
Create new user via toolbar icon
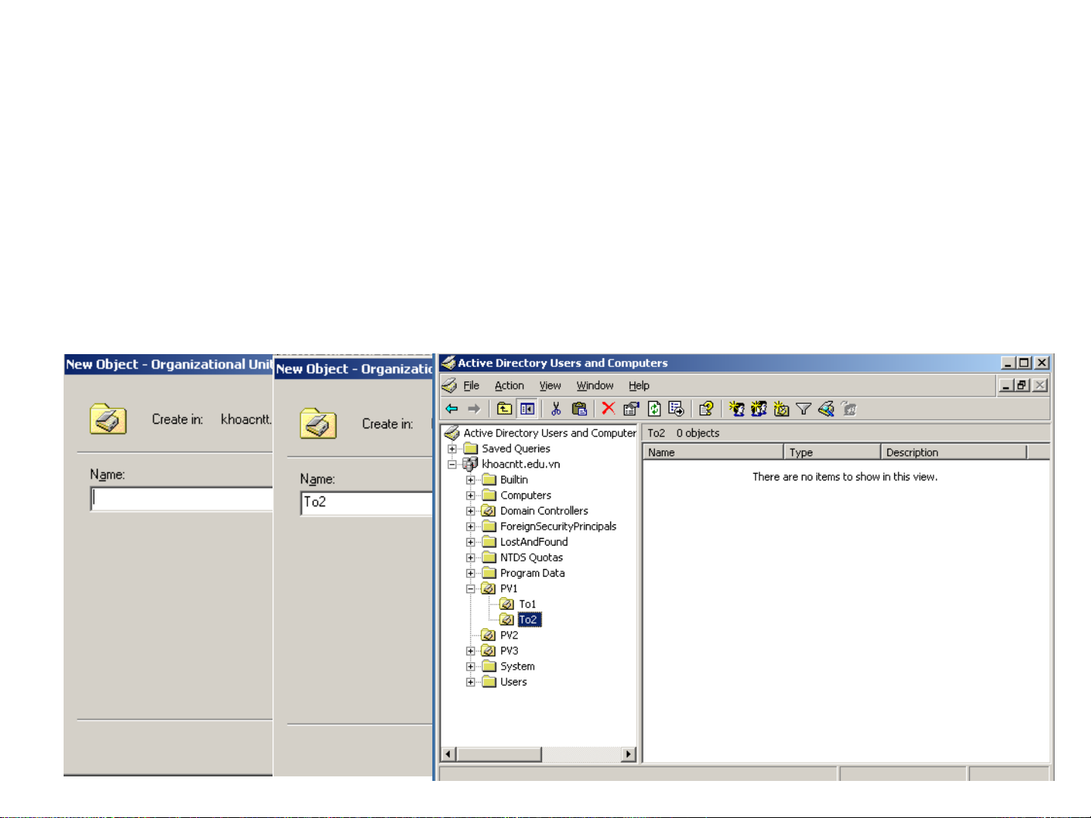pyautogui.click(x=737, y=409)
